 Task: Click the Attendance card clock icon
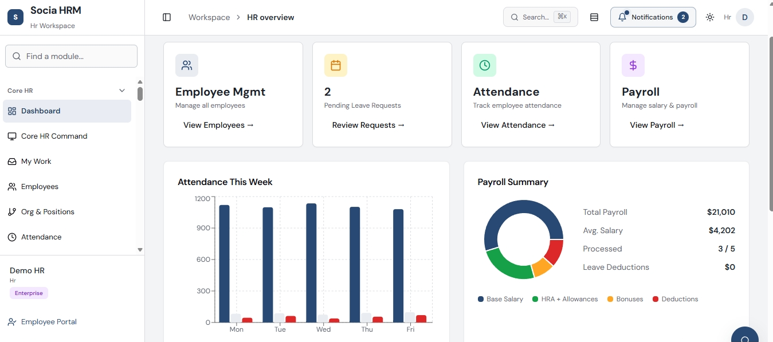[x=485, y=65]
